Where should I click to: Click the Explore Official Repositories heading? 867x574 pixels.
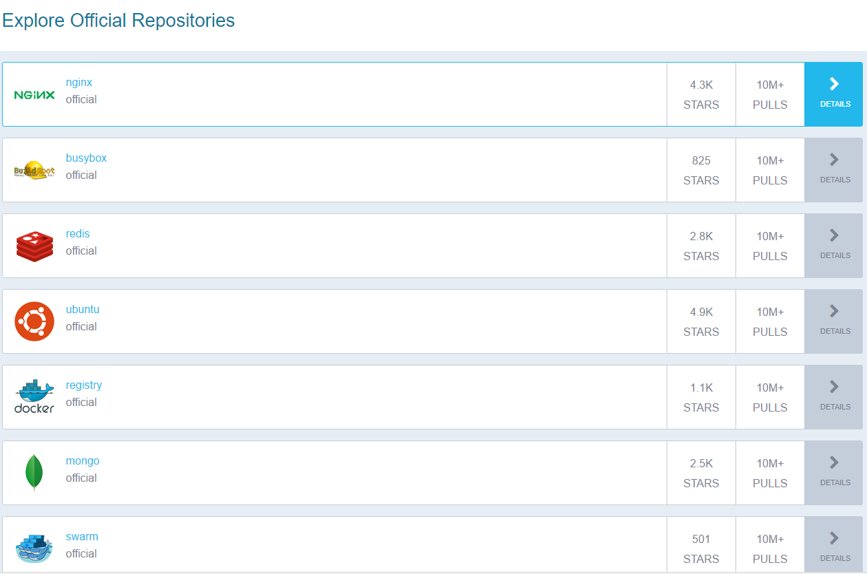pyautogui.click(x=118, y=20)
